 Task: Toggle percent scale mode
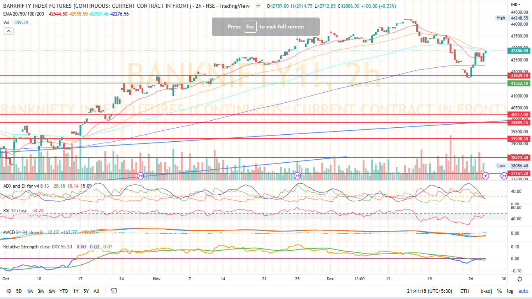[499, 291]
